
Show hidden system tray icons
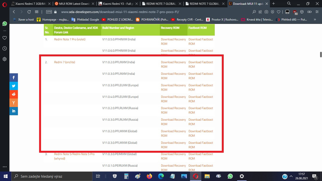click(291, 176)
